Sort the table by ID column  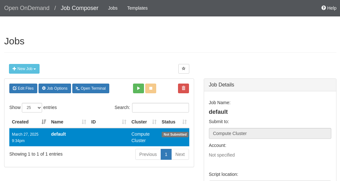109,122
